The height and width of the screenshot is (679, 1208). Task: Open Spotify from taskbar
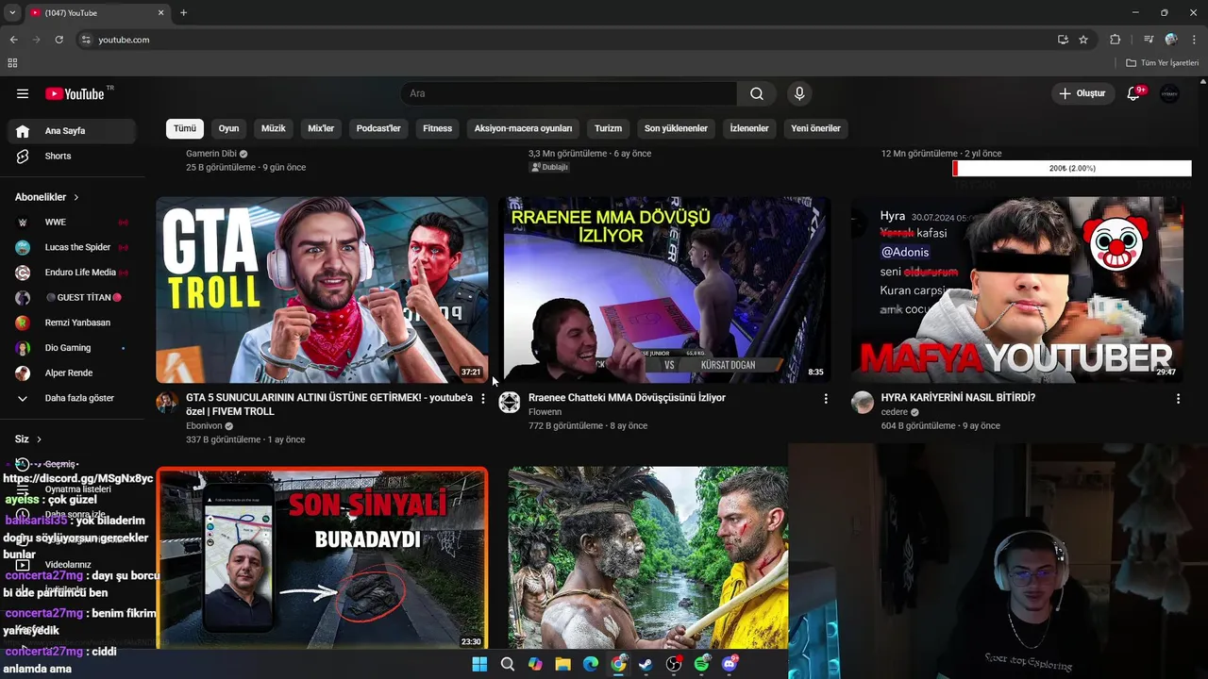(702, 664)
